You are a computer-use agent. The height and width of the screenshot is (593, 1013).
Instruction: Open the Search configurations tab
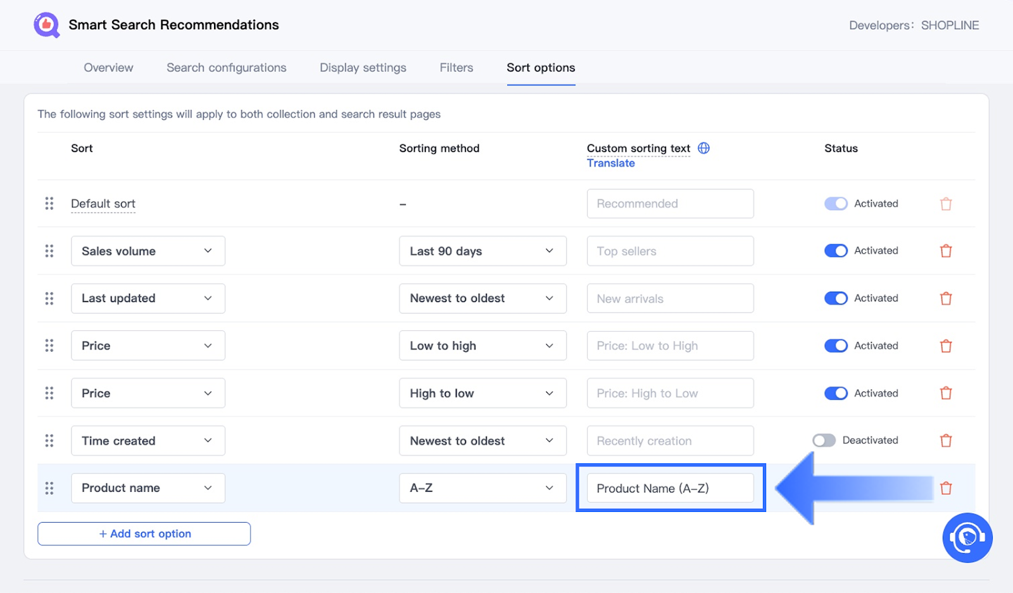[x=226, y=68]
